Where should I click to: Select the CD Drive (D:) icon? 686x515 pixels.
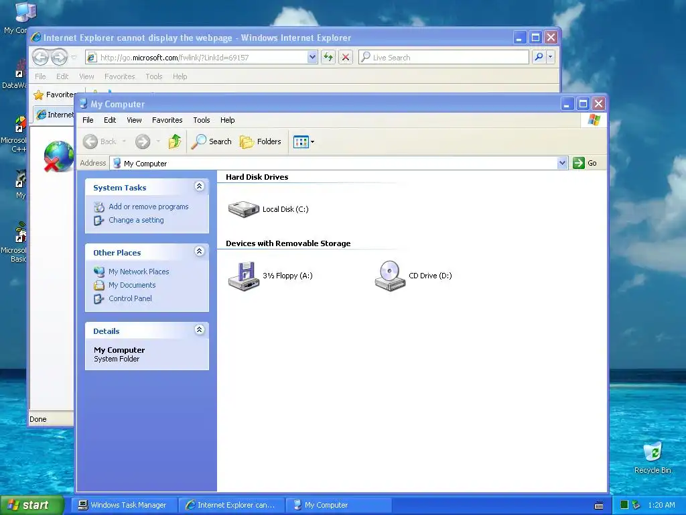tap(390, 276)
